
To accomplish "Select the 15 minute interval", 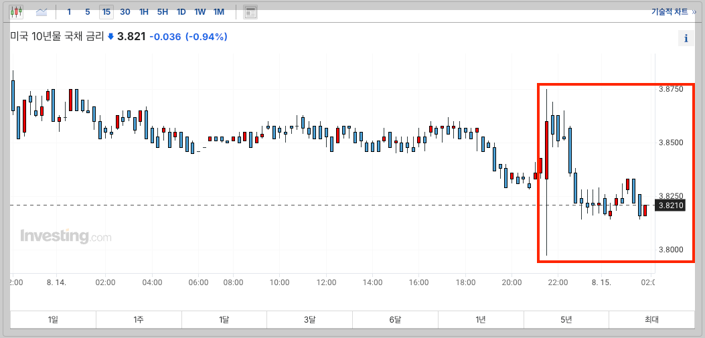I will (x=106, y=12).
